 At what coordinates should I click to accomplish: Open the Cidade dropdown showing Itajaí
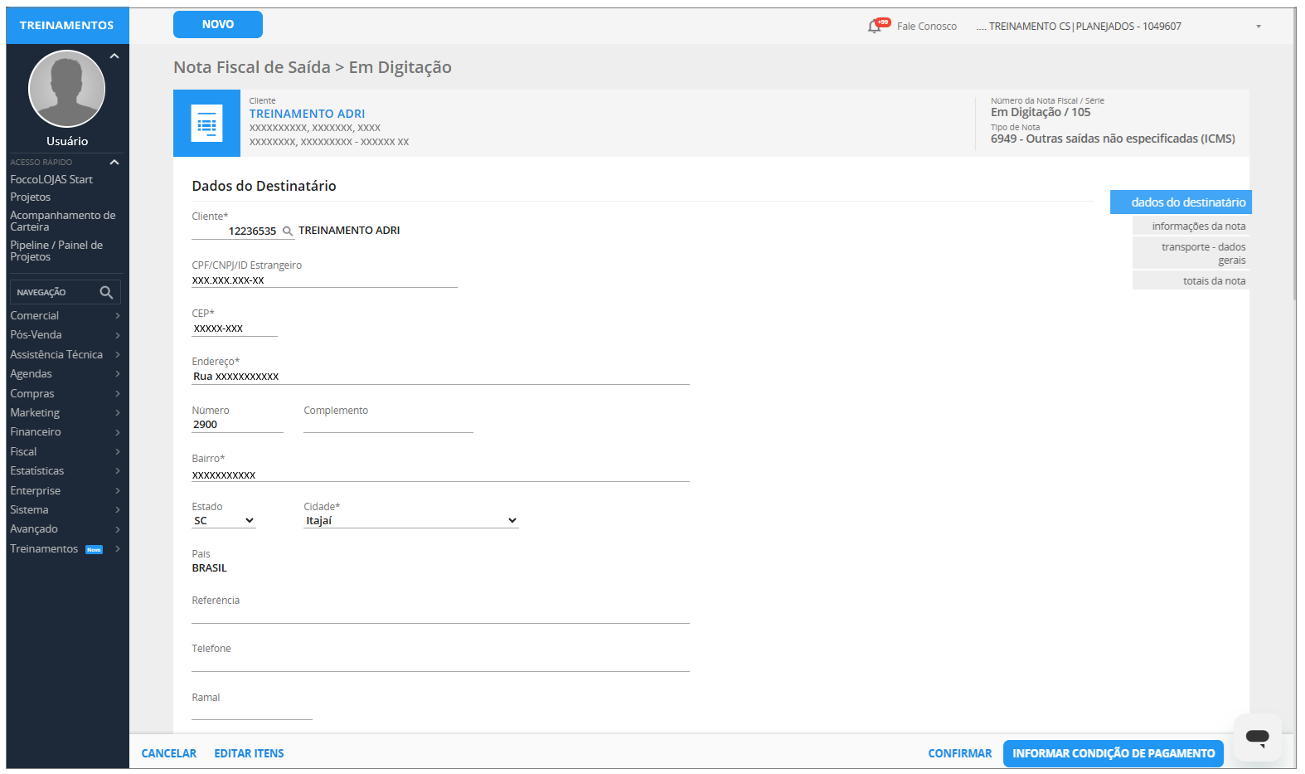pyautogui.click(x=410, y=521)
